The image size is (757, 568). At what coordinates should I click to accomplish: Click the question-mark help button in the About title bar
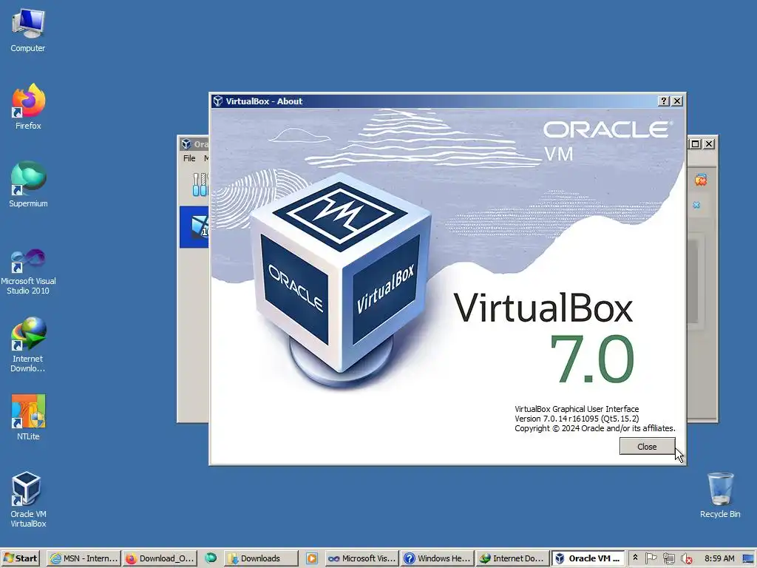[664, 101]
